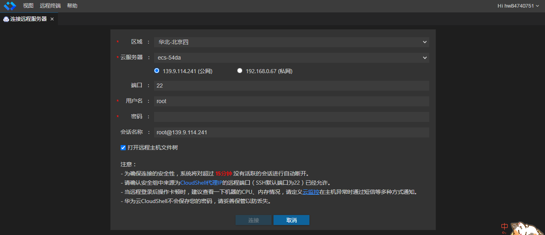Switch to the 连接远程服务器 tab
This screenshot has height=235, width=545.
pos(28,19)
